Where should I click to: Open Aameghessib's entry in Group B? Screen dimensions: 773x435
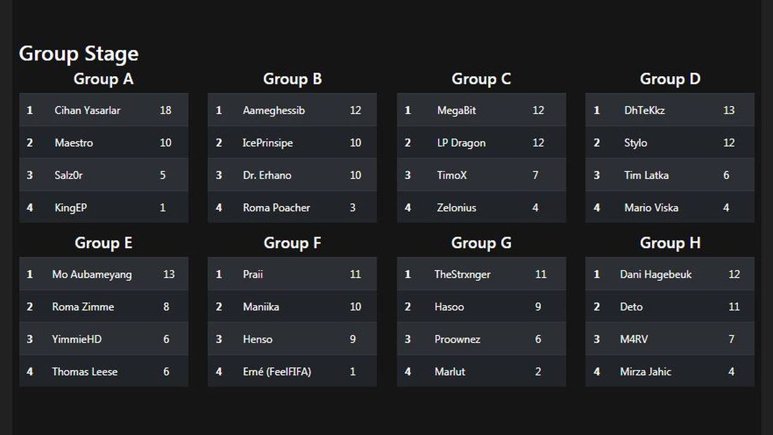tap(274, 110)
